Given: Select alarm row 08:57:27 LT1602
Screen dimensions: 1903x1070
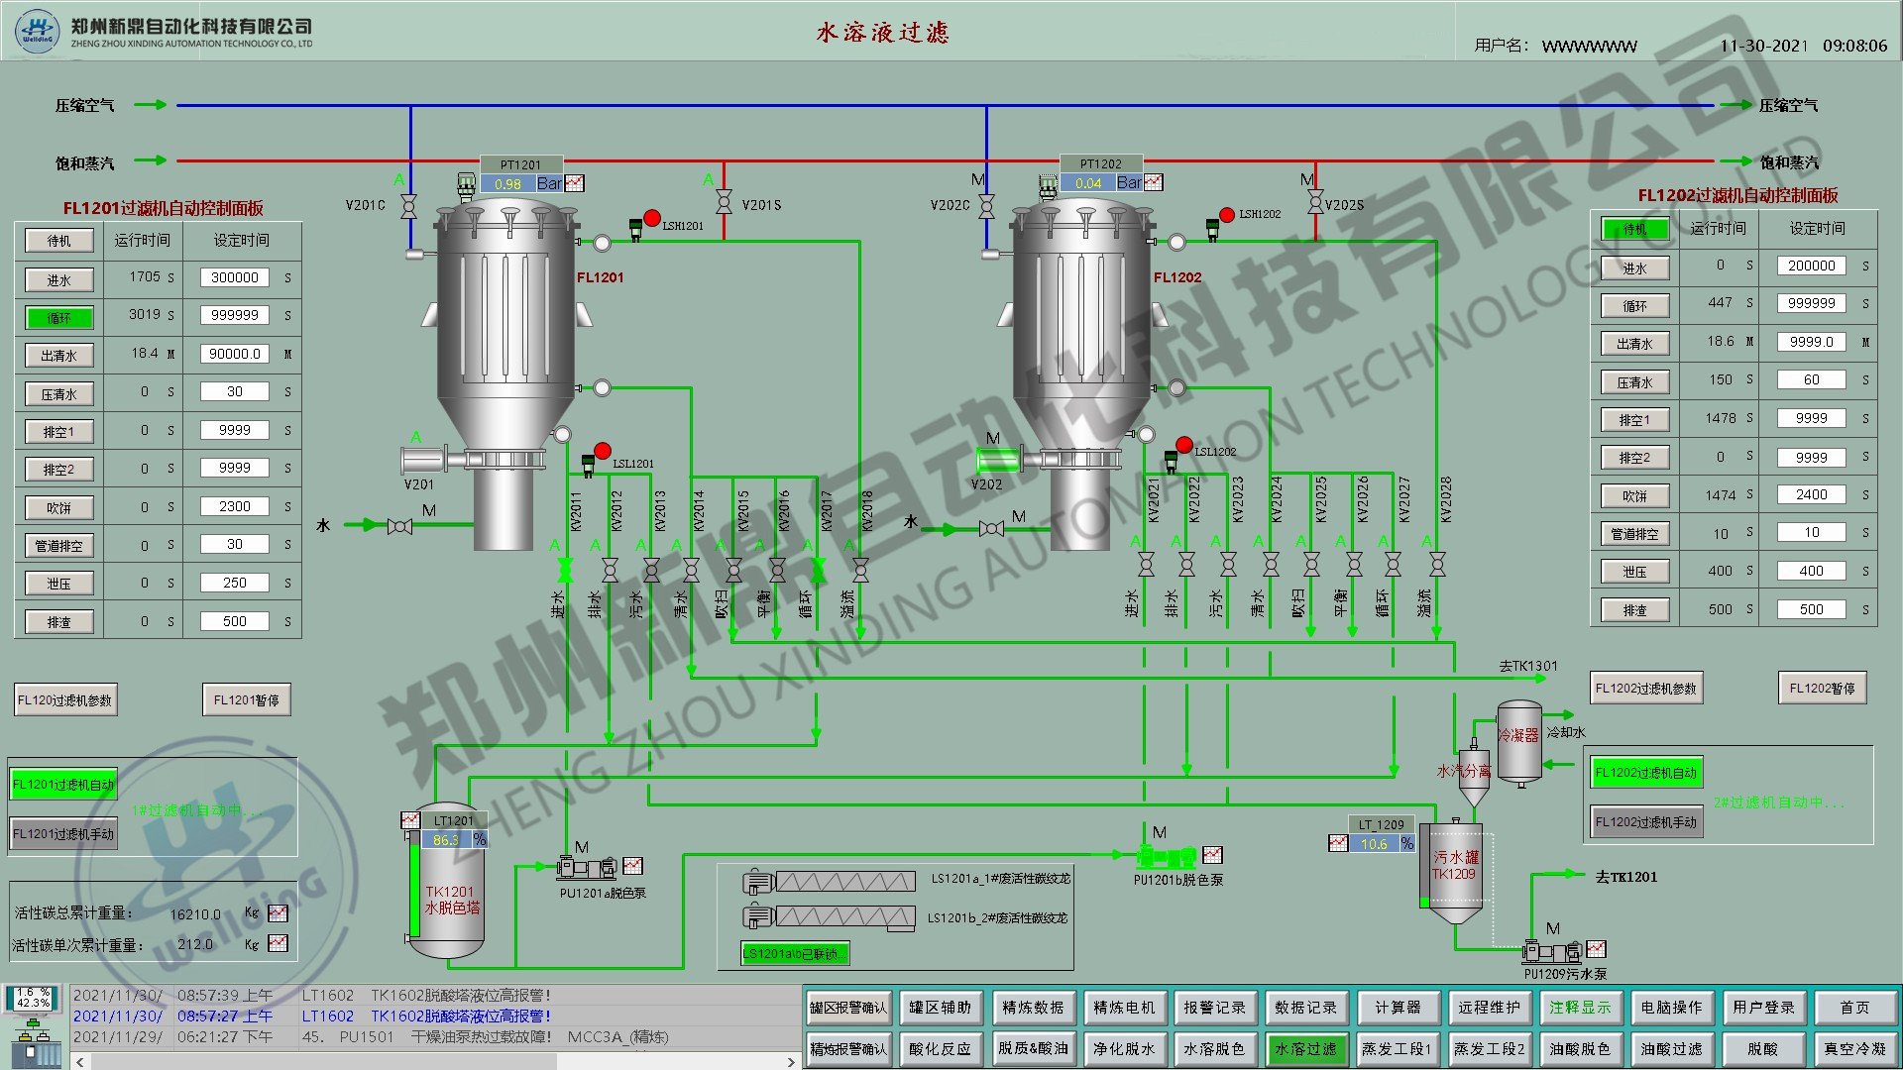Looking at the screenshot, I should pos(434,1016).
